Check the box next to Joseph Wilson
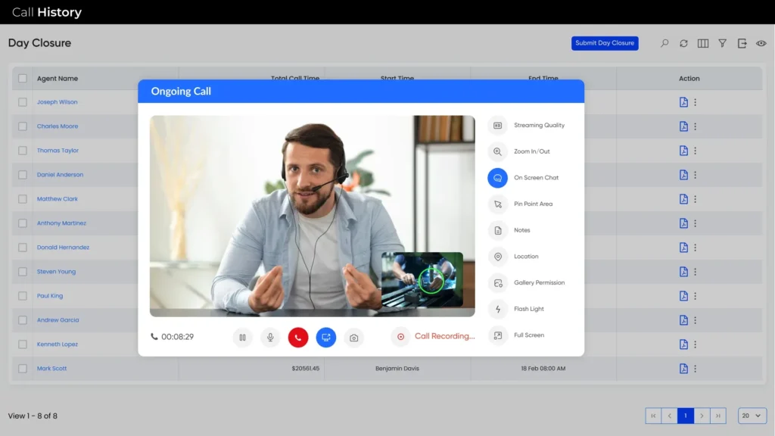The height and width of the screenshot is (436, 775). [x=23, y=102]
